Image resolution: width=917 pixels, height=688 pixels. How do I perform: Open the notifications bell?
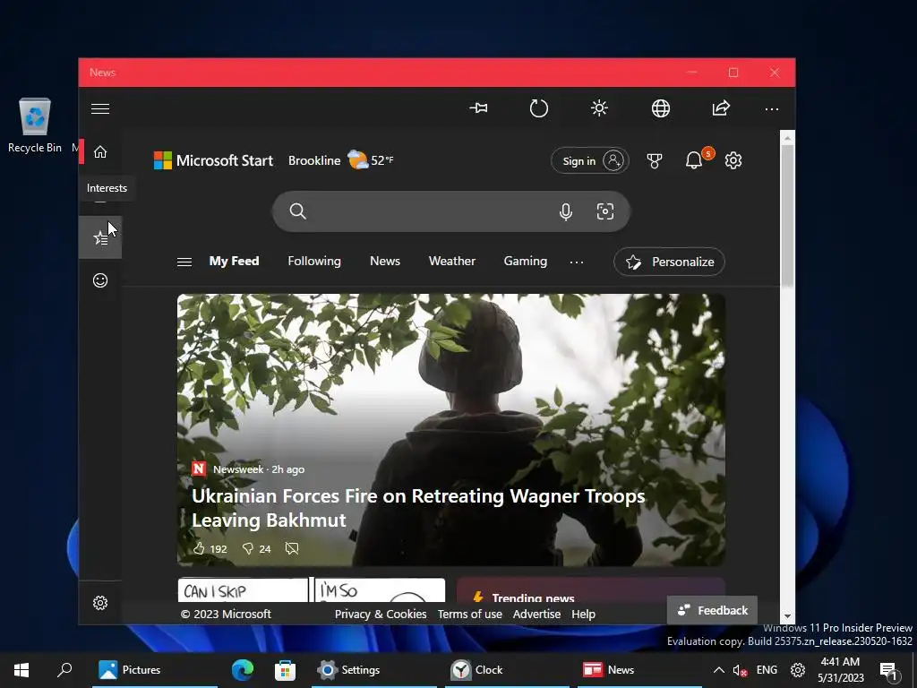coord(694,160)
